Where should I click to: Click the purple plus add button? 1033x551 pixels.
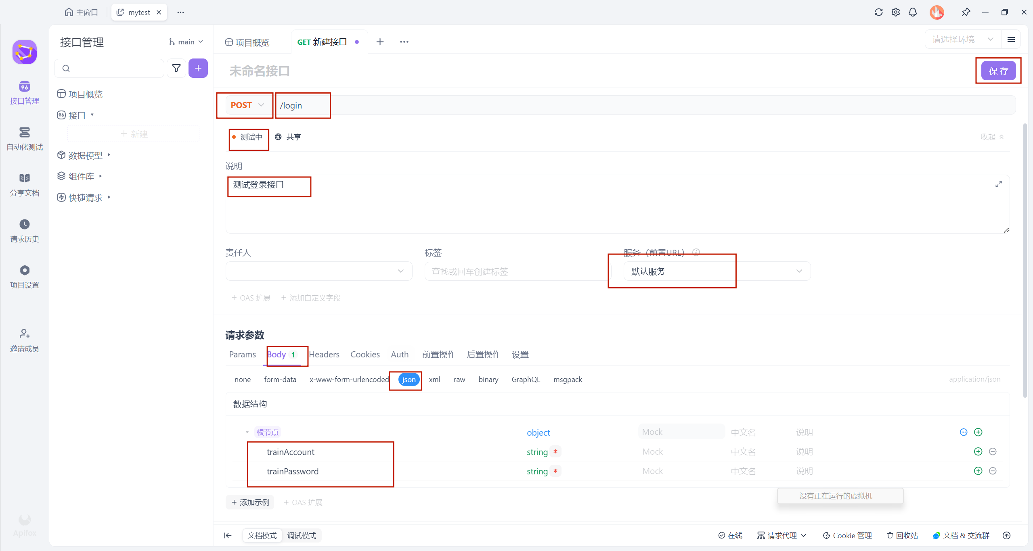click(198, 68)
